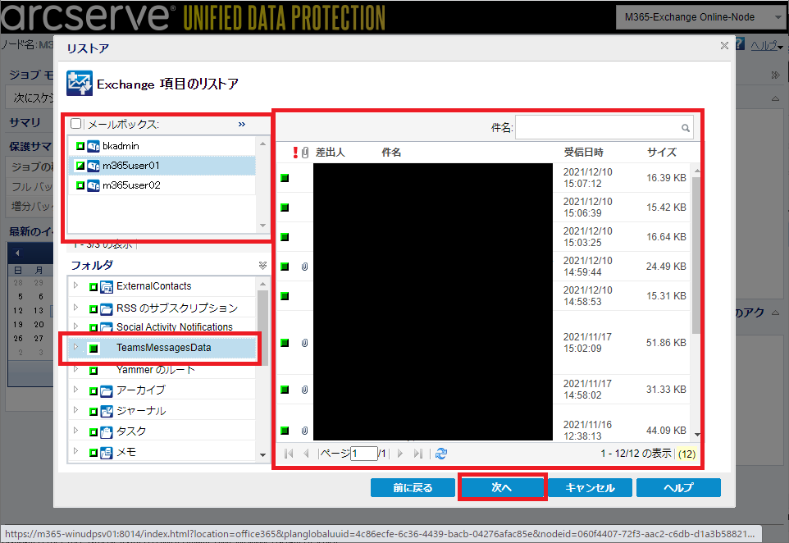The height and width of the screenshot is (543, 789).
Task: Click the 次へ button
Action: pyautogui.click(x=502, y=488)
